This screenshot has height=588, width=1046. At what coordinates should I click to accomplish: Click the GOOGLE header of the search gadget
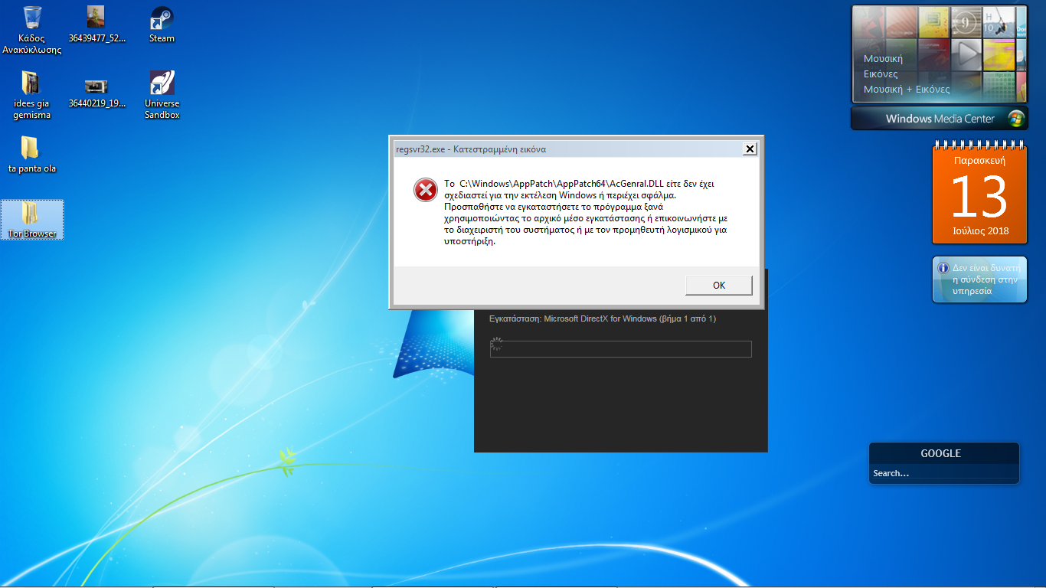(940, 453)
